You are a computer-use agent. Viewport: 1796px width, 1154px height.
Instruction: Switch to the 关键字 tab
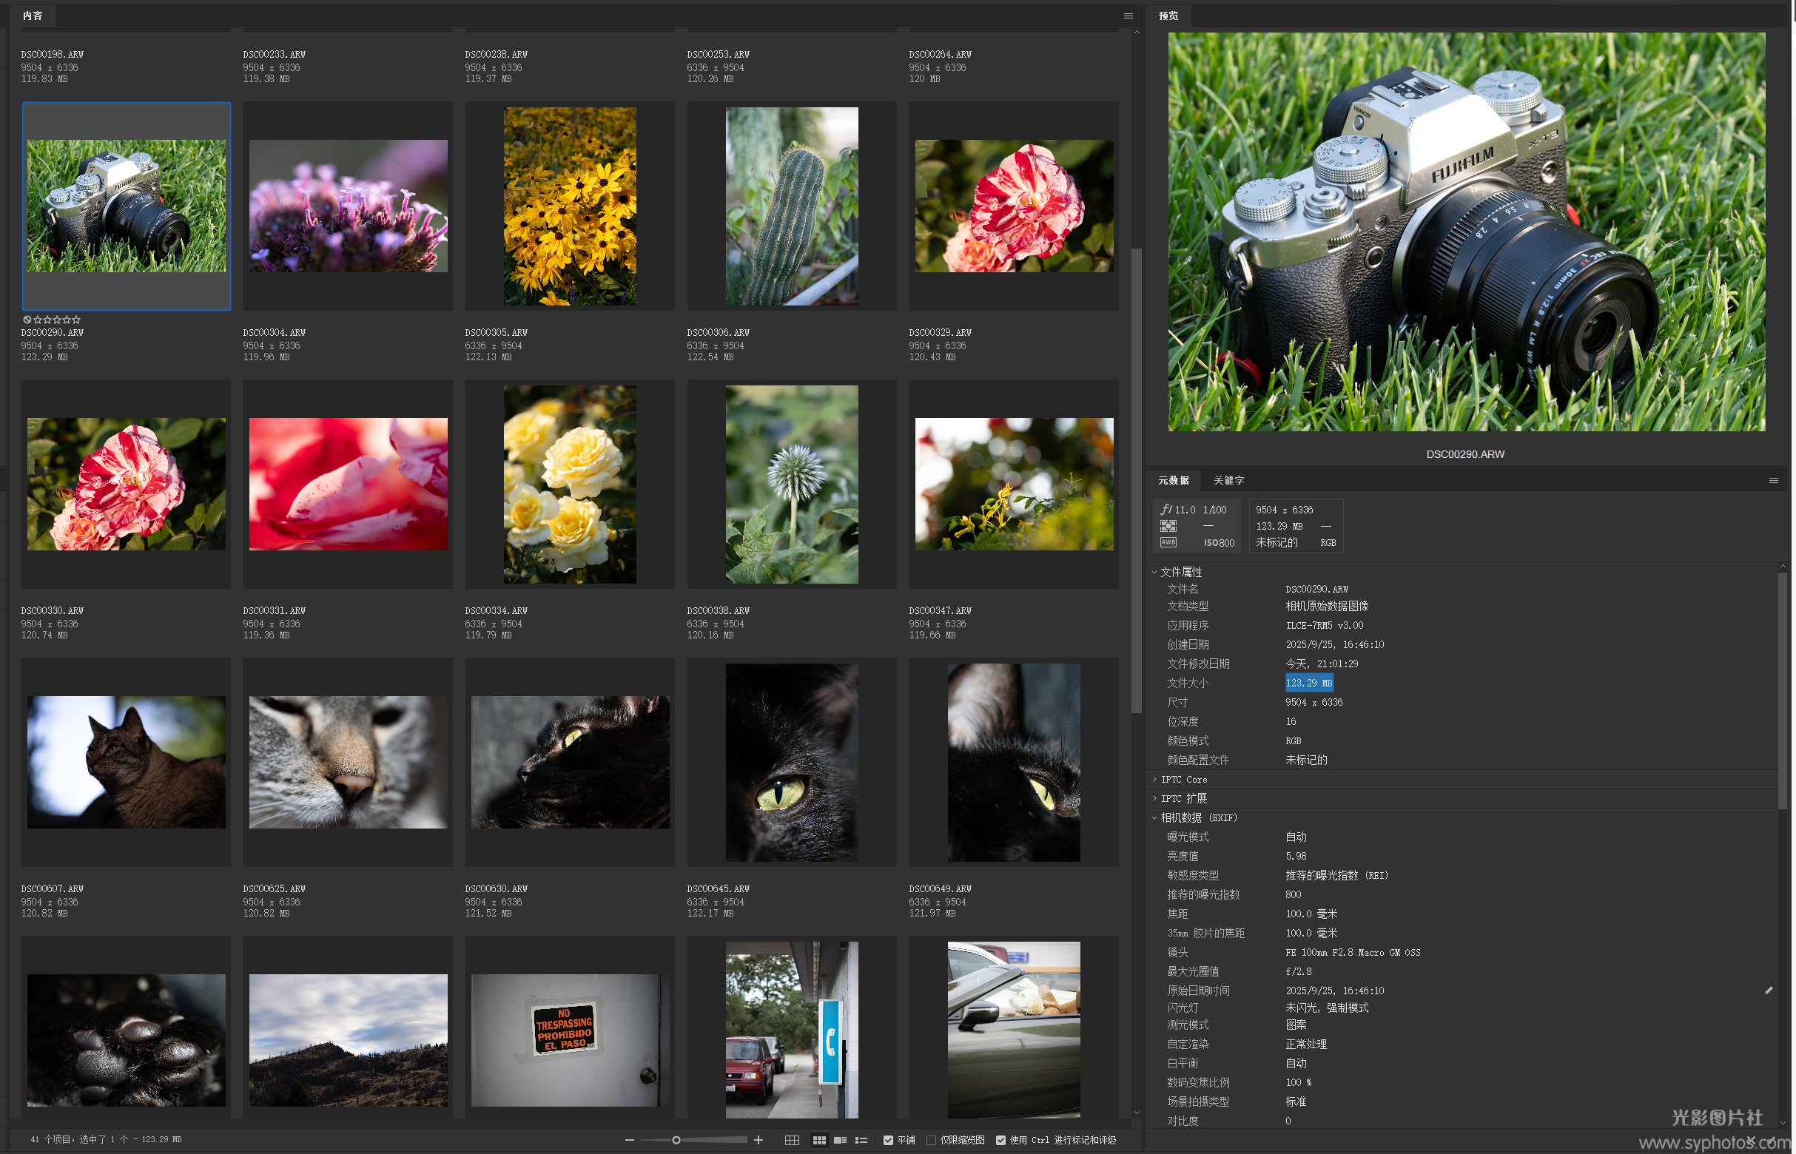point(1228,480)
